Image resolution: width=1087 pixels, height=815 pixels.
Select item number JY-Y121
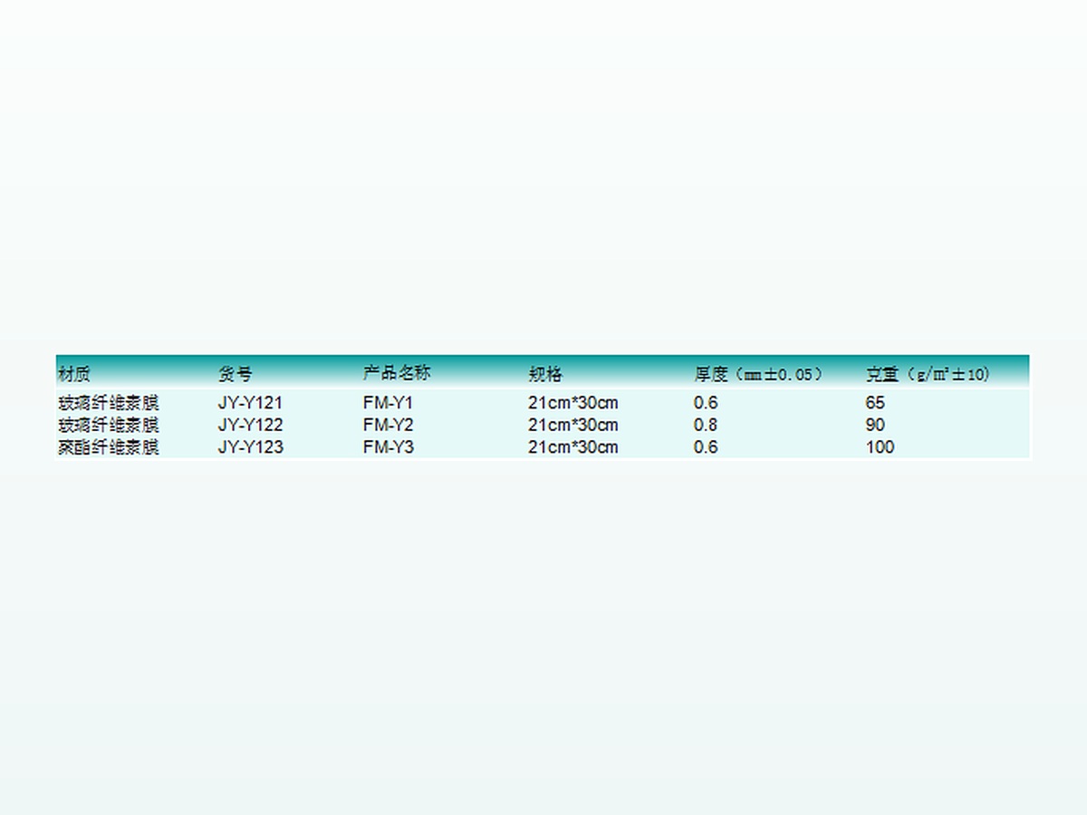(250, 403)
